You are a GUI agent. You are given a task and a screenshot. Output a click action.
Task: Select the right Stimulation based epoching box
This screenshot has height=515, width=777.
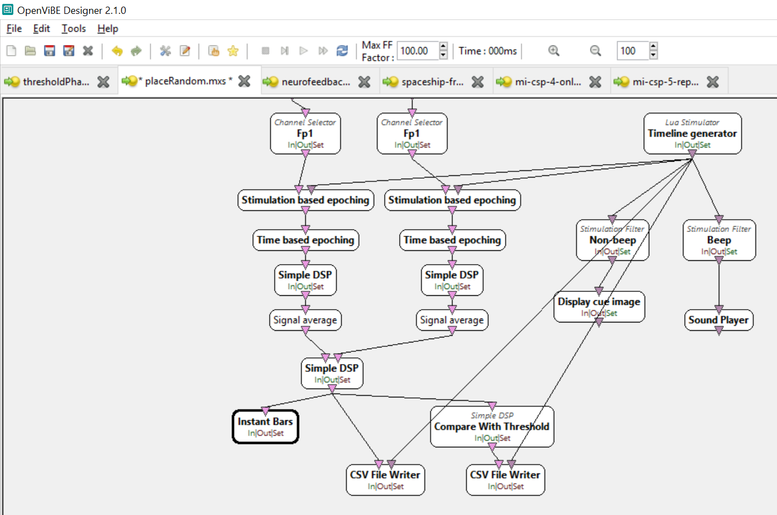(x=452, y=200)
